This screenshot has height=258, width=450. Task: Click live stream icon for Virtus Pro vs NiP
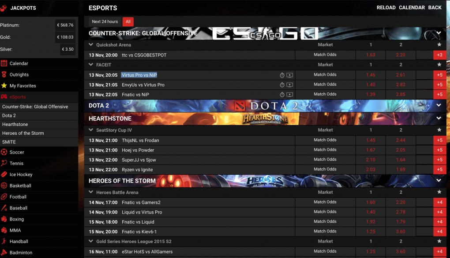pyautogui.click(x=290, y=75)
